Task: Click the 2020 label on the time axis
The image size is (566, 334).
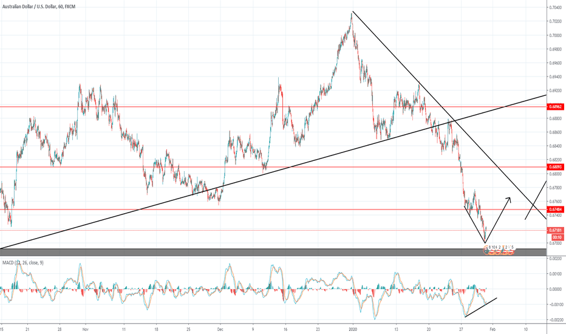Action: coord(353,330)
